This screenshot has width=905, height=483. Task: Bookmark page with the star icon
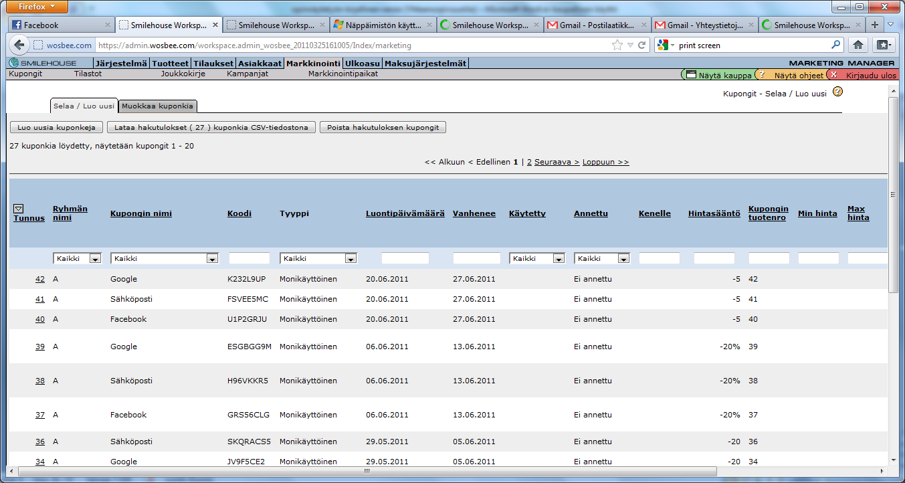[617, 45]
